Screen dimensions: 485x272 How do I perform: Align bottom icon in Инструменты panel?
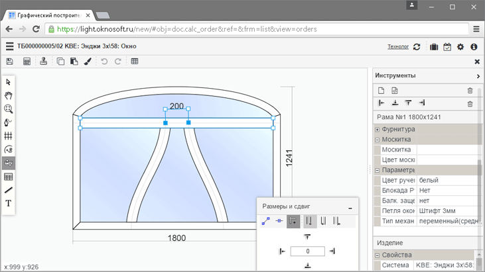click(395, 103)
